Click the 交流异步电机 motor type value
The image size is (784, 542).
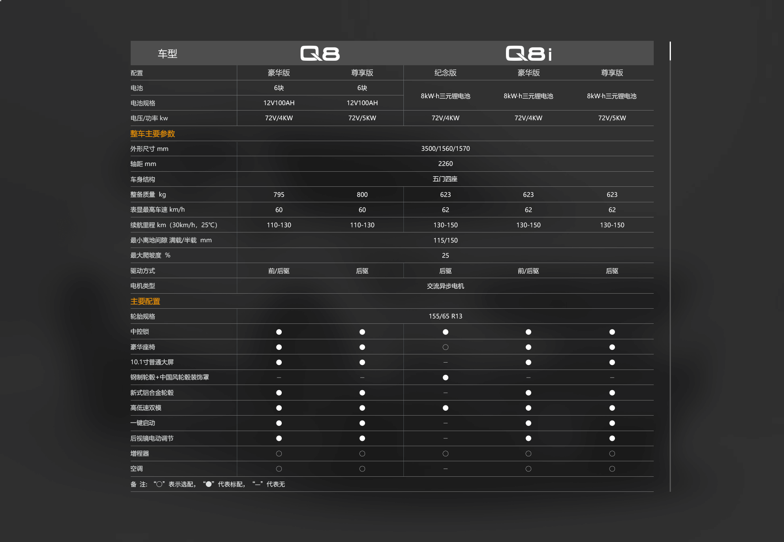point(445,286)
